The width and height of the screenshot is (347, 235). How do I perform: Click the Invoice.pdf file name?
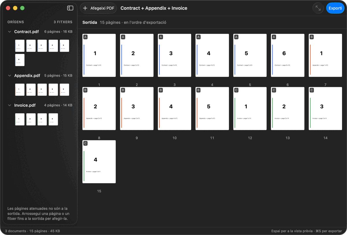[25, 105]
